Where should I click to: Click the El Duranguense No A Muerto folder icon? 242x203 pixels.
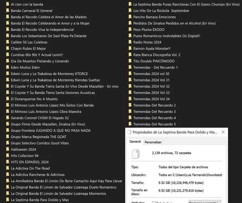(x=7, y=99)
